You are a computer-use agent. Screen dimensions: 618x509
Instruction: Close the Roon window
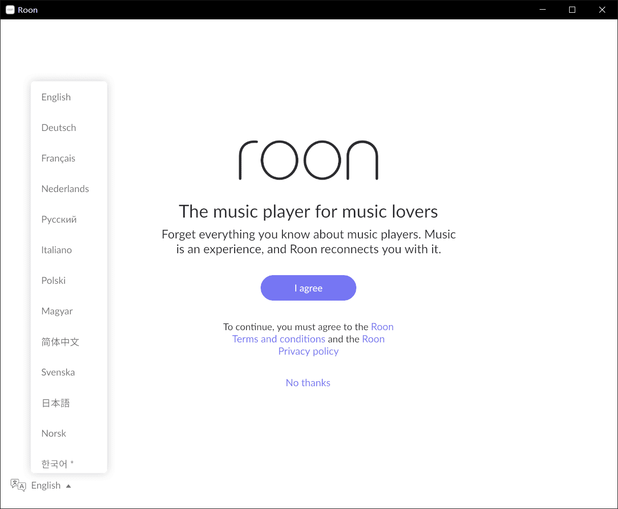click(602, 10)
